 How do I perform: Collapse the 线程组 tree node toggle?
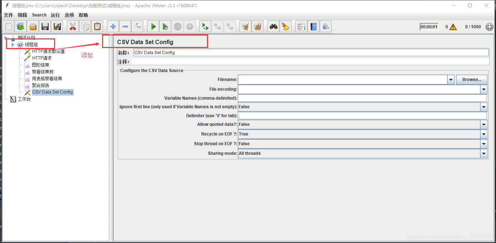coord(13,45)
